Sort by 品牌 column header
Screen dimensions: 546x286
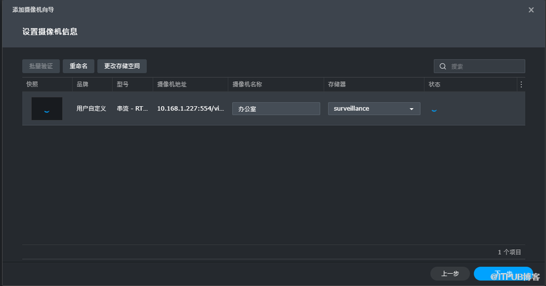coord(82,85)
